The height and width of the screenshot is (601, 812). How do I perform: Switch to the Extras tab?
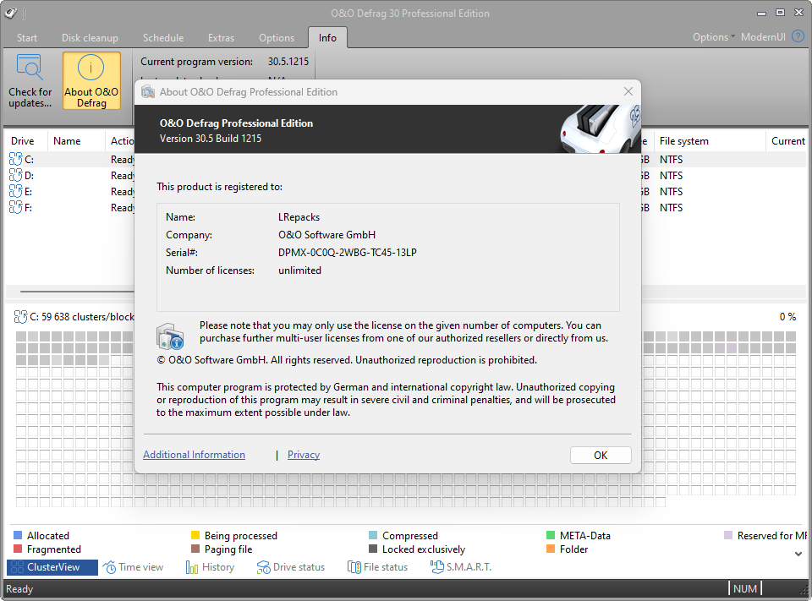point(221,38)
